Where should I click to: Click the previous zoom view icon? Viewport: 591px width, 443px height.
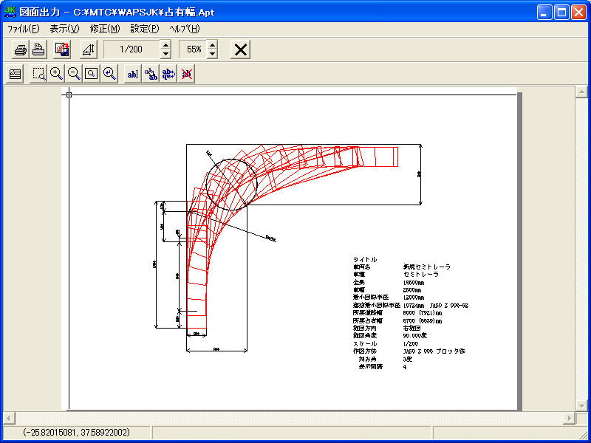click(x=109, y=74)
